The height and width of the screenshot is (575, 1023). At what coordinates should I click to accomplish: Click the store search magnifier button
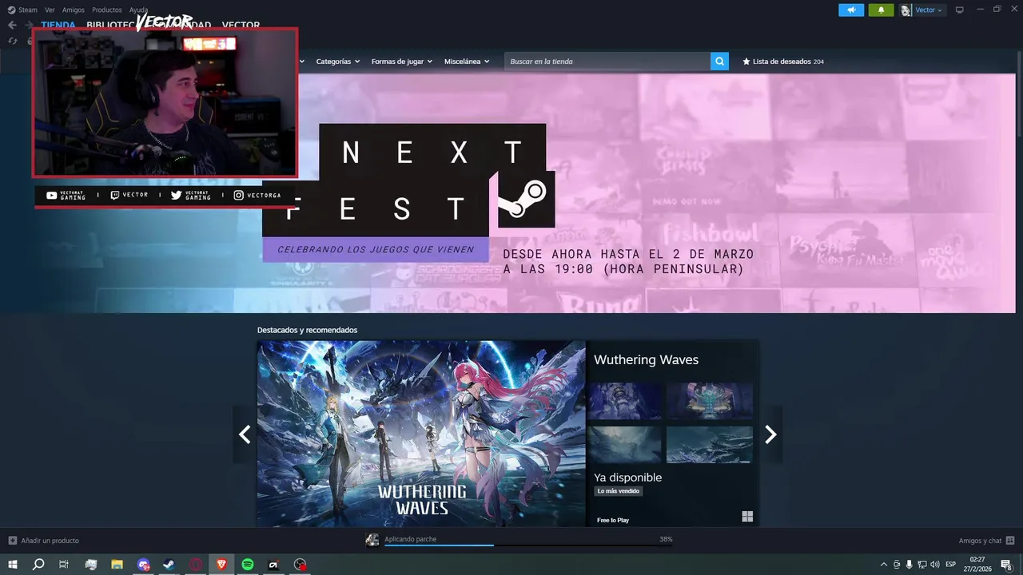tap(719, 61)
